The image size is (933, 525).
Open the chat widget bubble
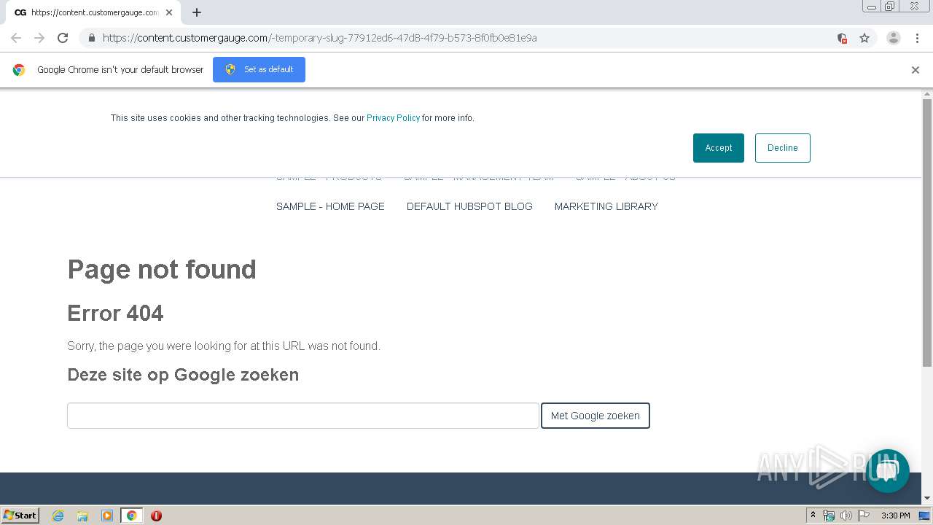(887, 471)
